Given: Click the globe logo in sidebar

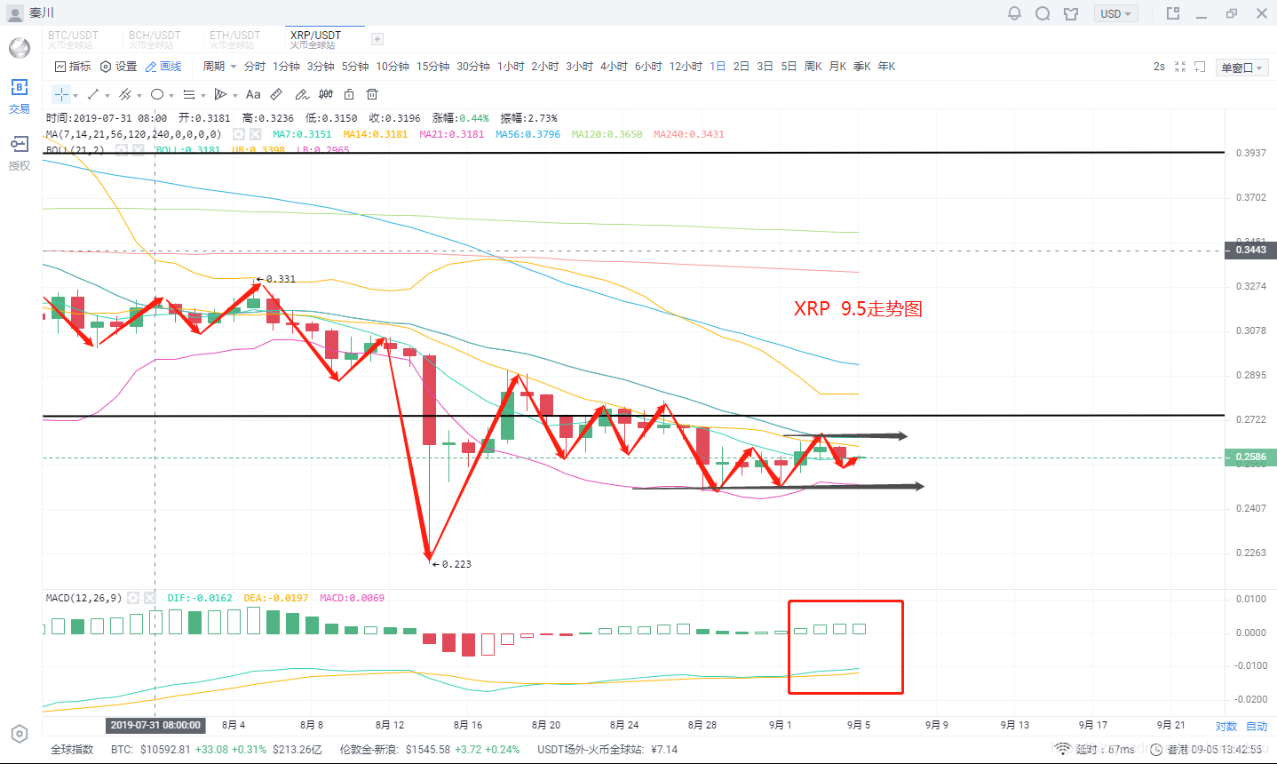Looking at the screenshot, I should (20, 48).
